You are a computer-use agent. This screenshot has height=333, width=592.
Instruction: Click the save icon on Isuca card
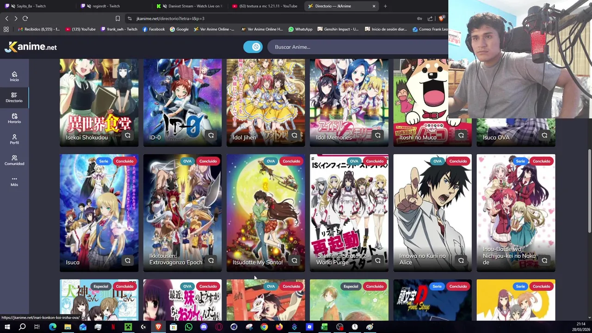(128, 260)
